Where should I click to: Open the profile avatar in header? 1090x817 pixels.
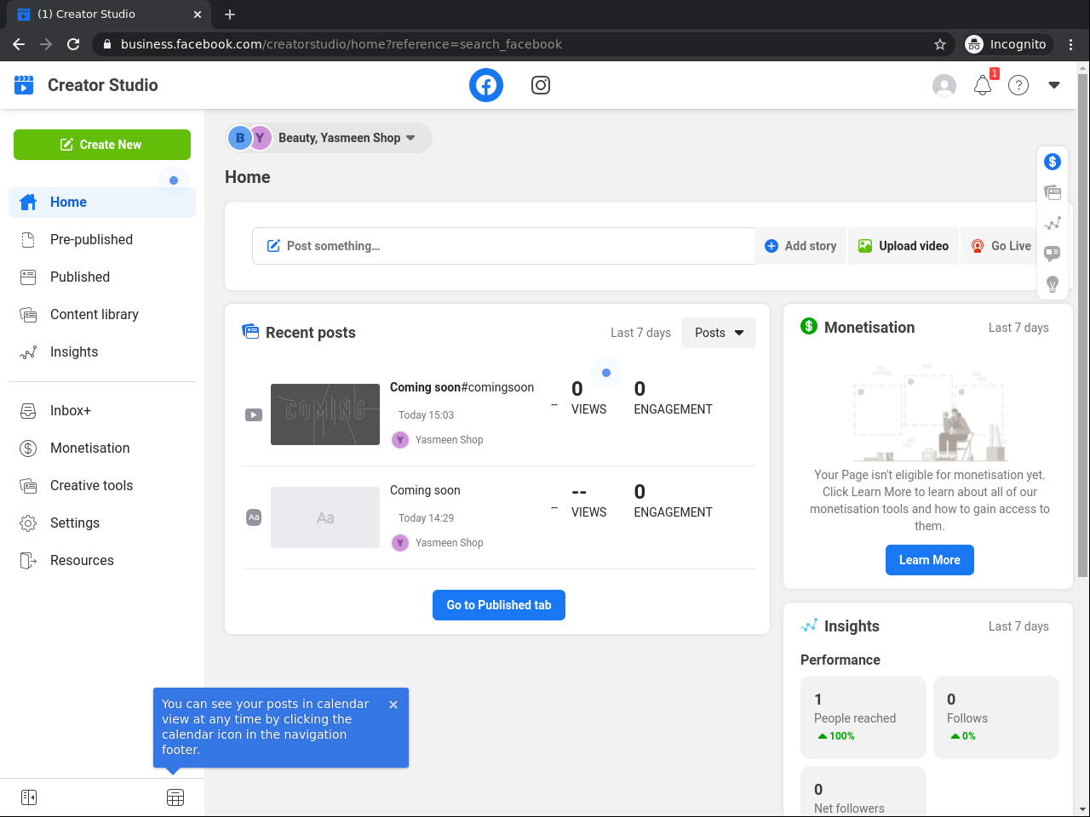point(944,85)
